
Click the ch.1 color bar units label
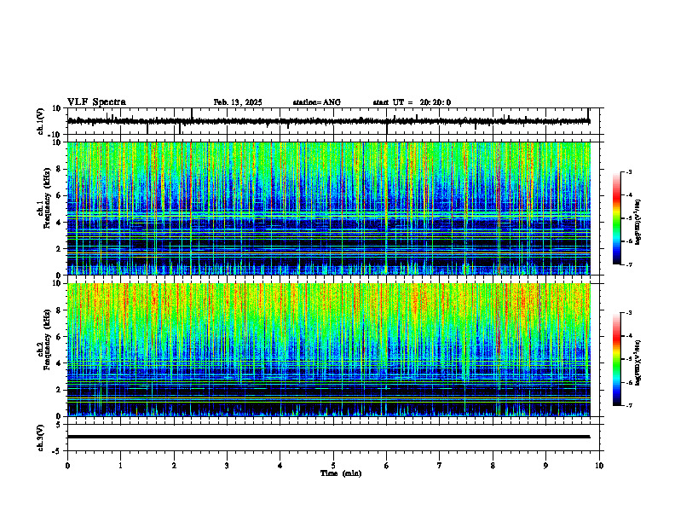(638, 222)
